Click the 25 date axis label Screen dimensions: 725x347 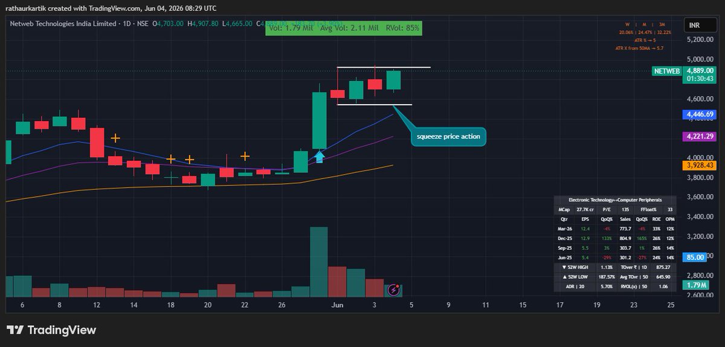(671, 305)
